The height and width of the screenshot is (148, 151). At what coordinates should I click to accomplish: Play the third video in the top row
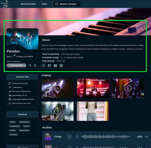pyautogui.click(x=128, y=89)
